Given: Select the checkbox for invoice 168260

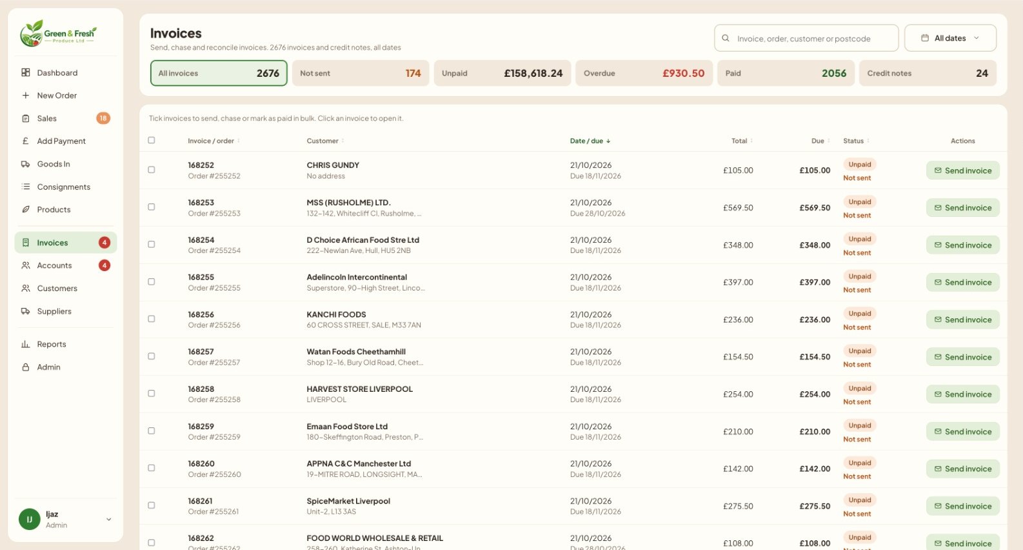Looking at the screenshot, I should click(152, 468).
